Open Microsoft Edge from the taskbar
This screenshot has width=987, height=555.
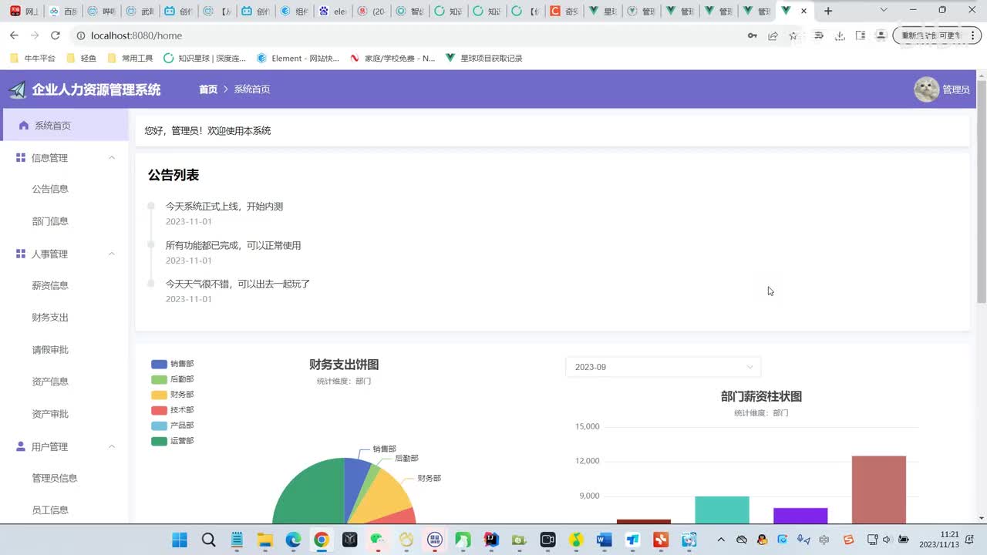pos(293,540)
